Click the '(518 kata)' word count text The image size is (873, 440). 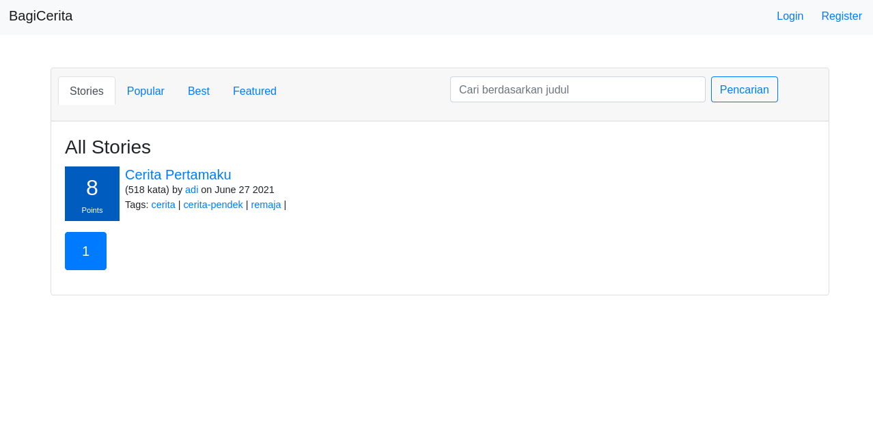tap(147, 190)
